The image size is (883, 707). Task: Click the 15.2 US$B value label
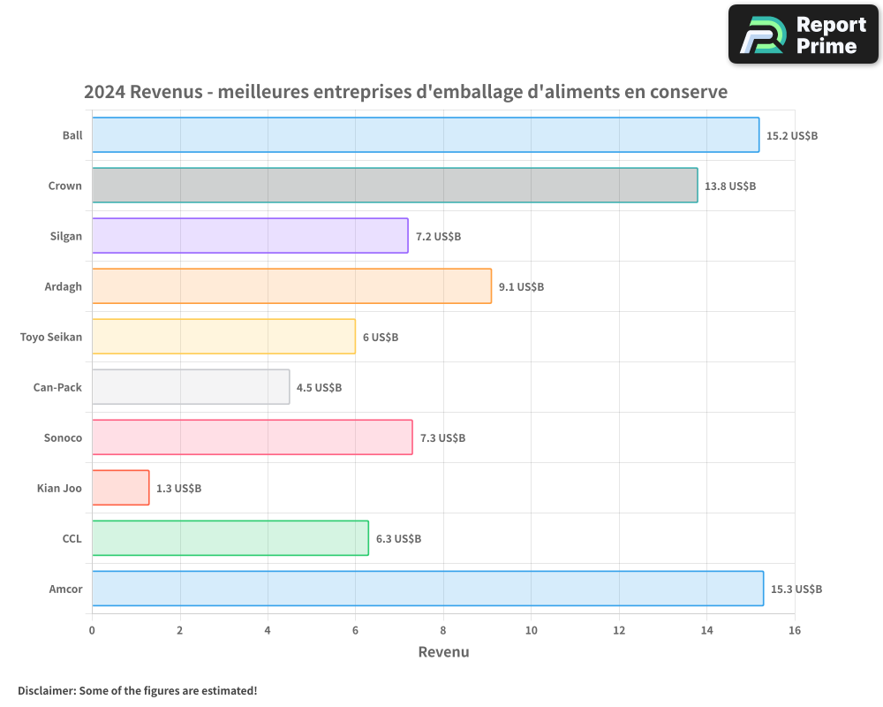pos(792,136)
